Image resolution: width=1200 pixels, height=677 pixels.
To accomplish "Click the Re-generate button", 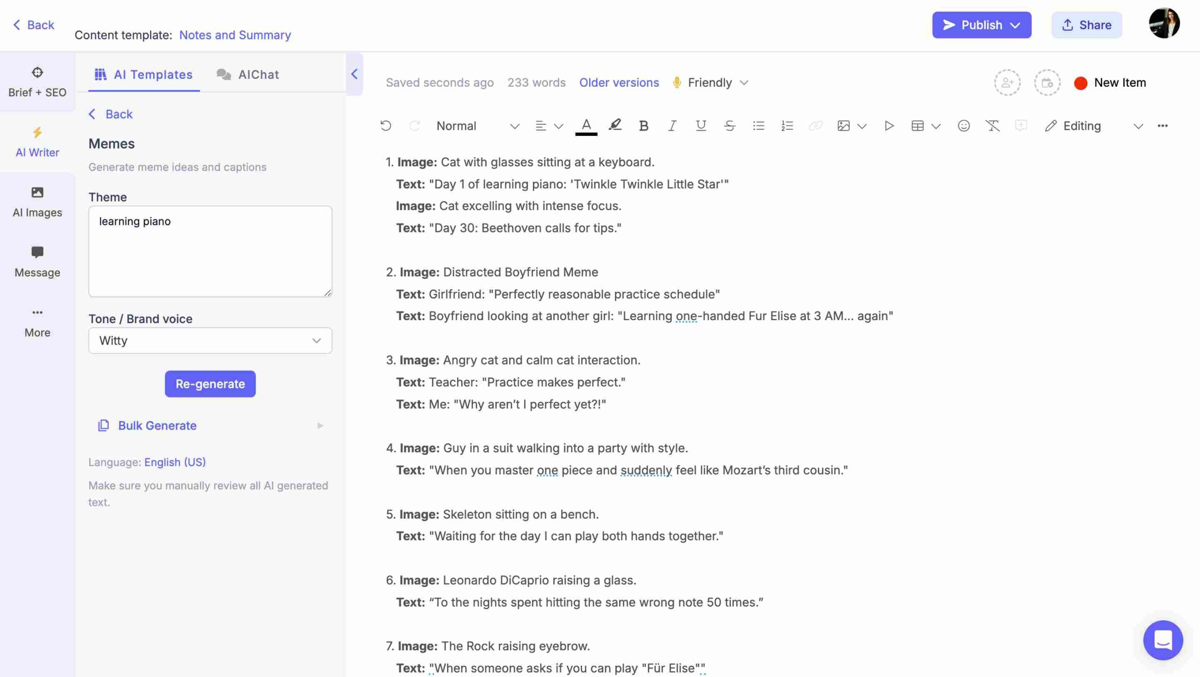I will [210, 384].
